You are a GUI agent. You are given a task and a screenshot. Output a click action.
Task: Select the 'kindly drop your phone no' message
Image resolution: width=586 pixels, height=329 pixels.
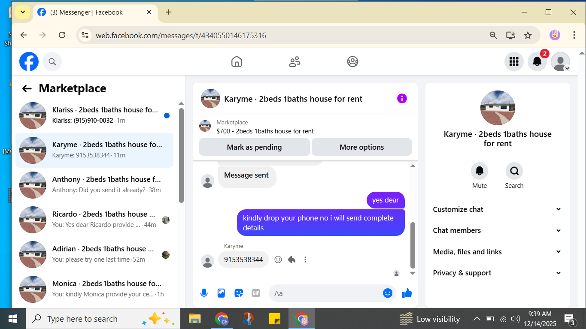point(321,223)
